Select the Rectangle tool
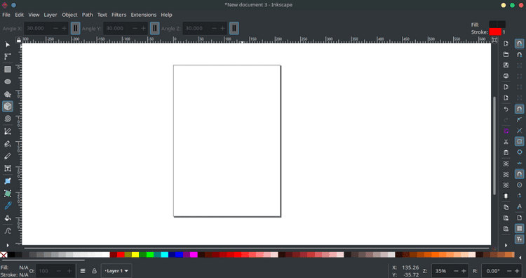 tap(8, 69)
